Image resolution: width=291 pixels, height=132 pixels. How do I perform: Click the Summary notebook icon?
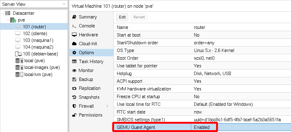tap(74, 17)
